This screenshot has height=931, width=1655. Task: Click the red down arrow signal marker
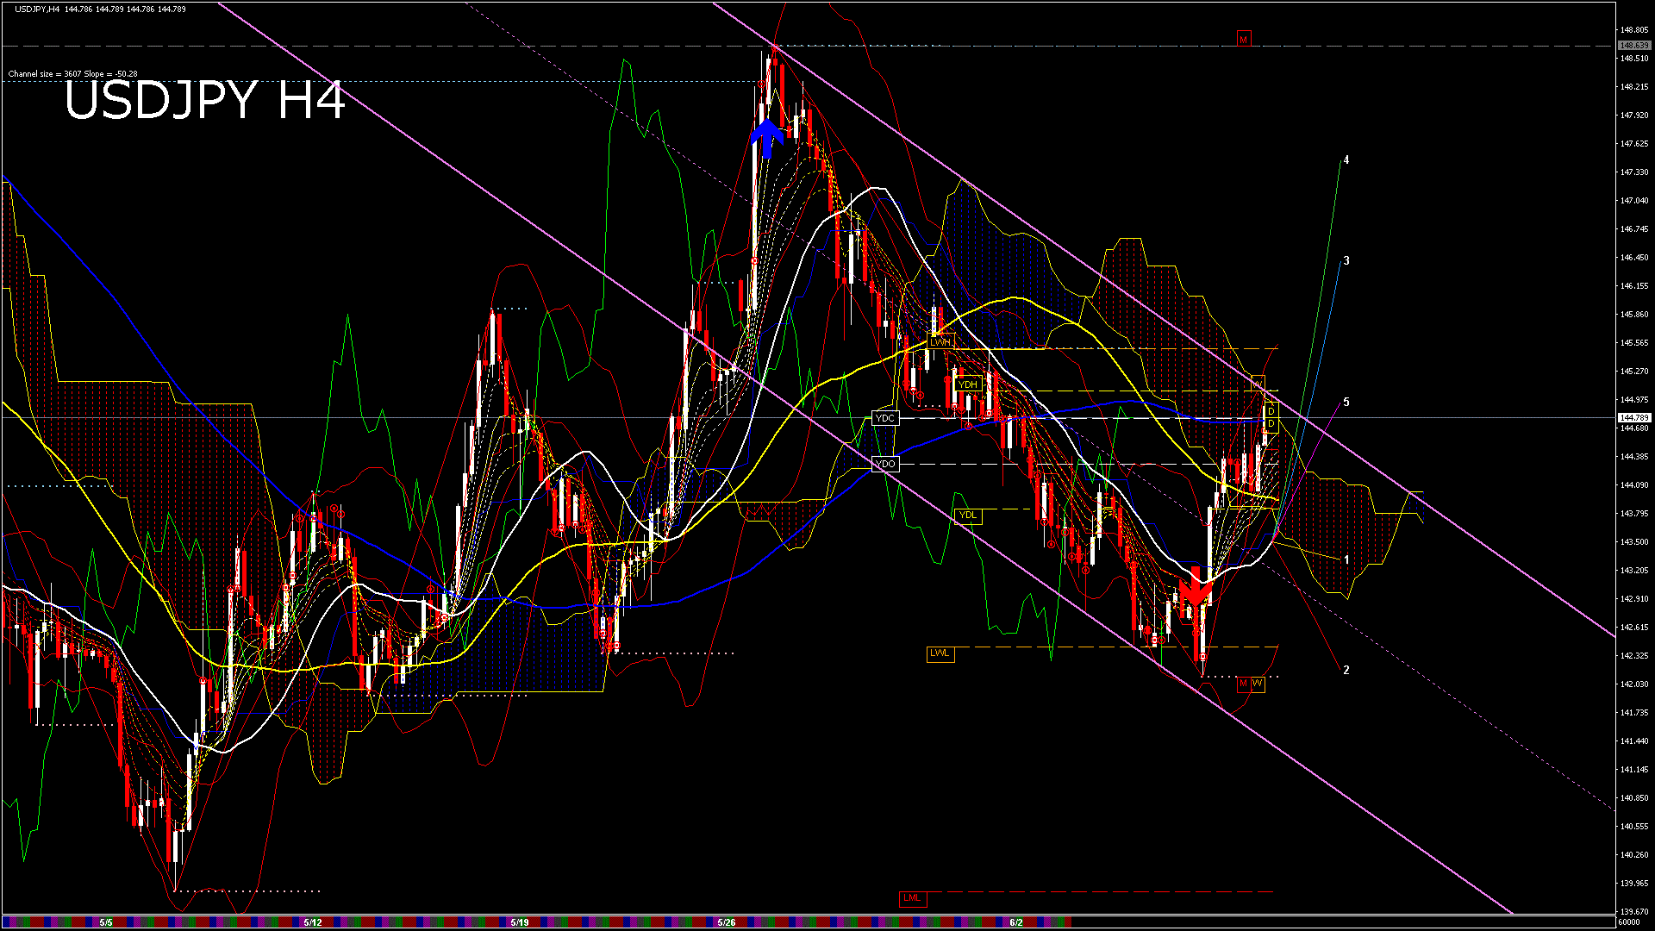[x=1196, y=590]
